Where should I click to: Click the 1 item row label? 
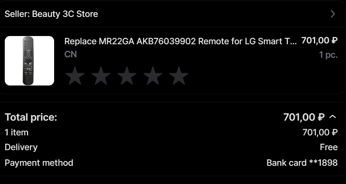click(16, 132)
